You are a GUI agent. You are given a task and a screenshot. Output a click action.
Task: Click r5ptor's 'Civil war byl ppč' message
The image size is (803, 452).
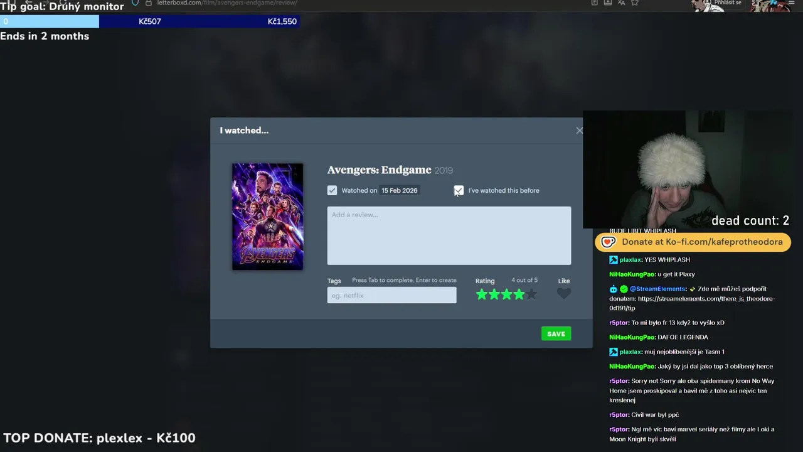pyautogui.click(x=655, y=415)
